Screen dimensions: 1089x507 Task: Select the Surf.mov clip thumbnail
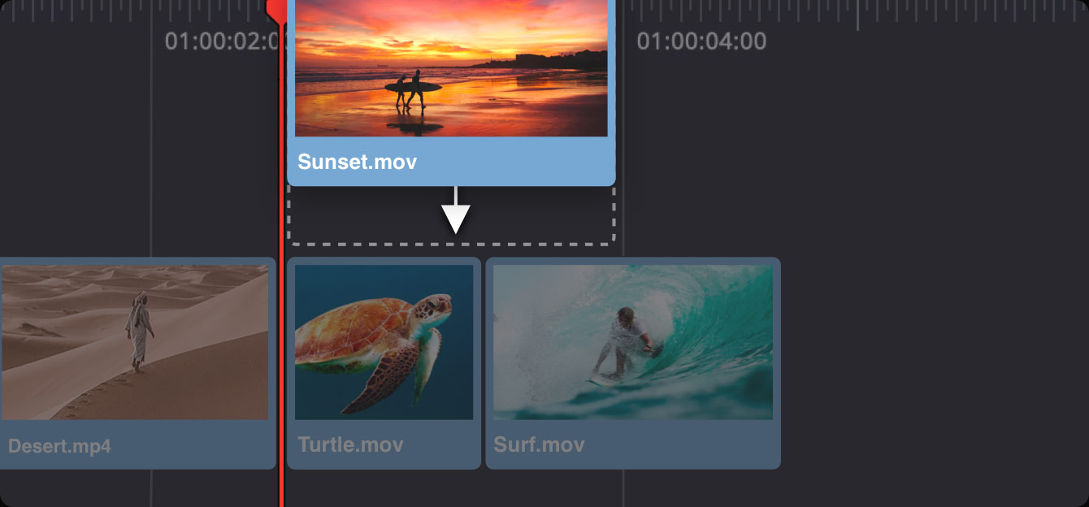tap(632, 341)
